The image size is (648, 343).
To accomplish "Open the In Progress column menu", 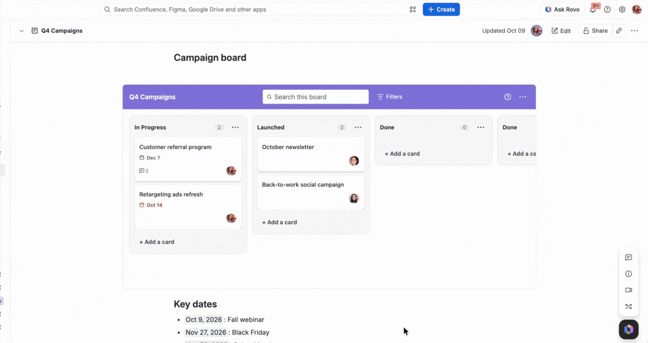I will point(235,127).
